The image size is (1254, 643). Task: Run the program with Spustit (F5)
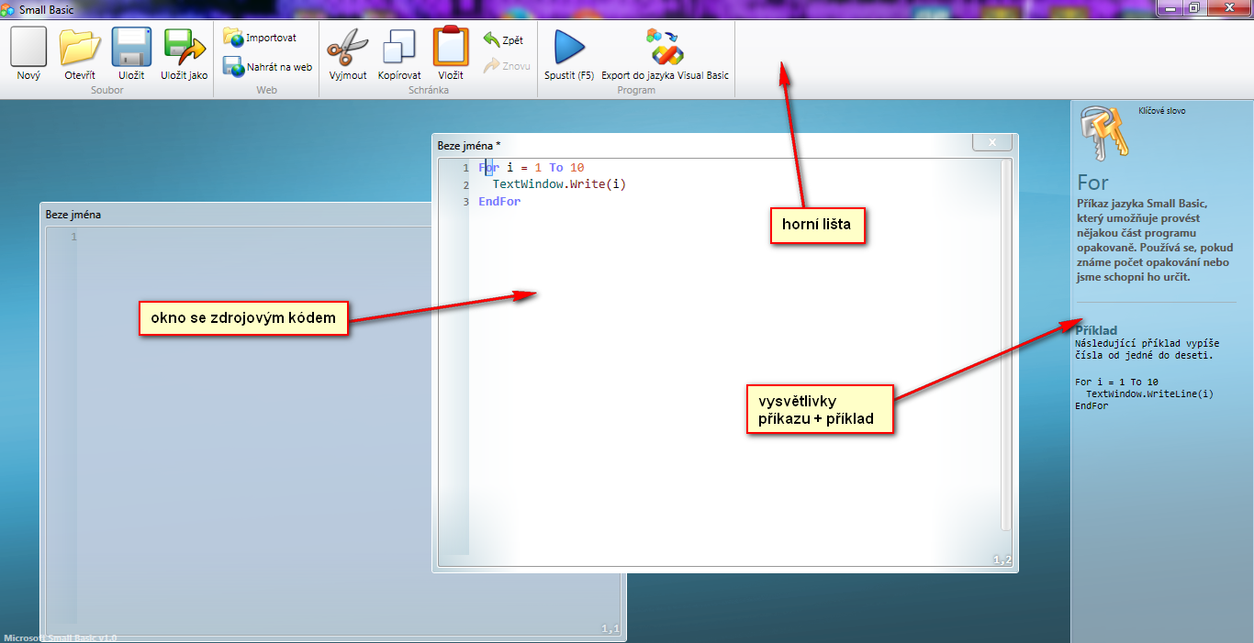(x=569, y=48)
